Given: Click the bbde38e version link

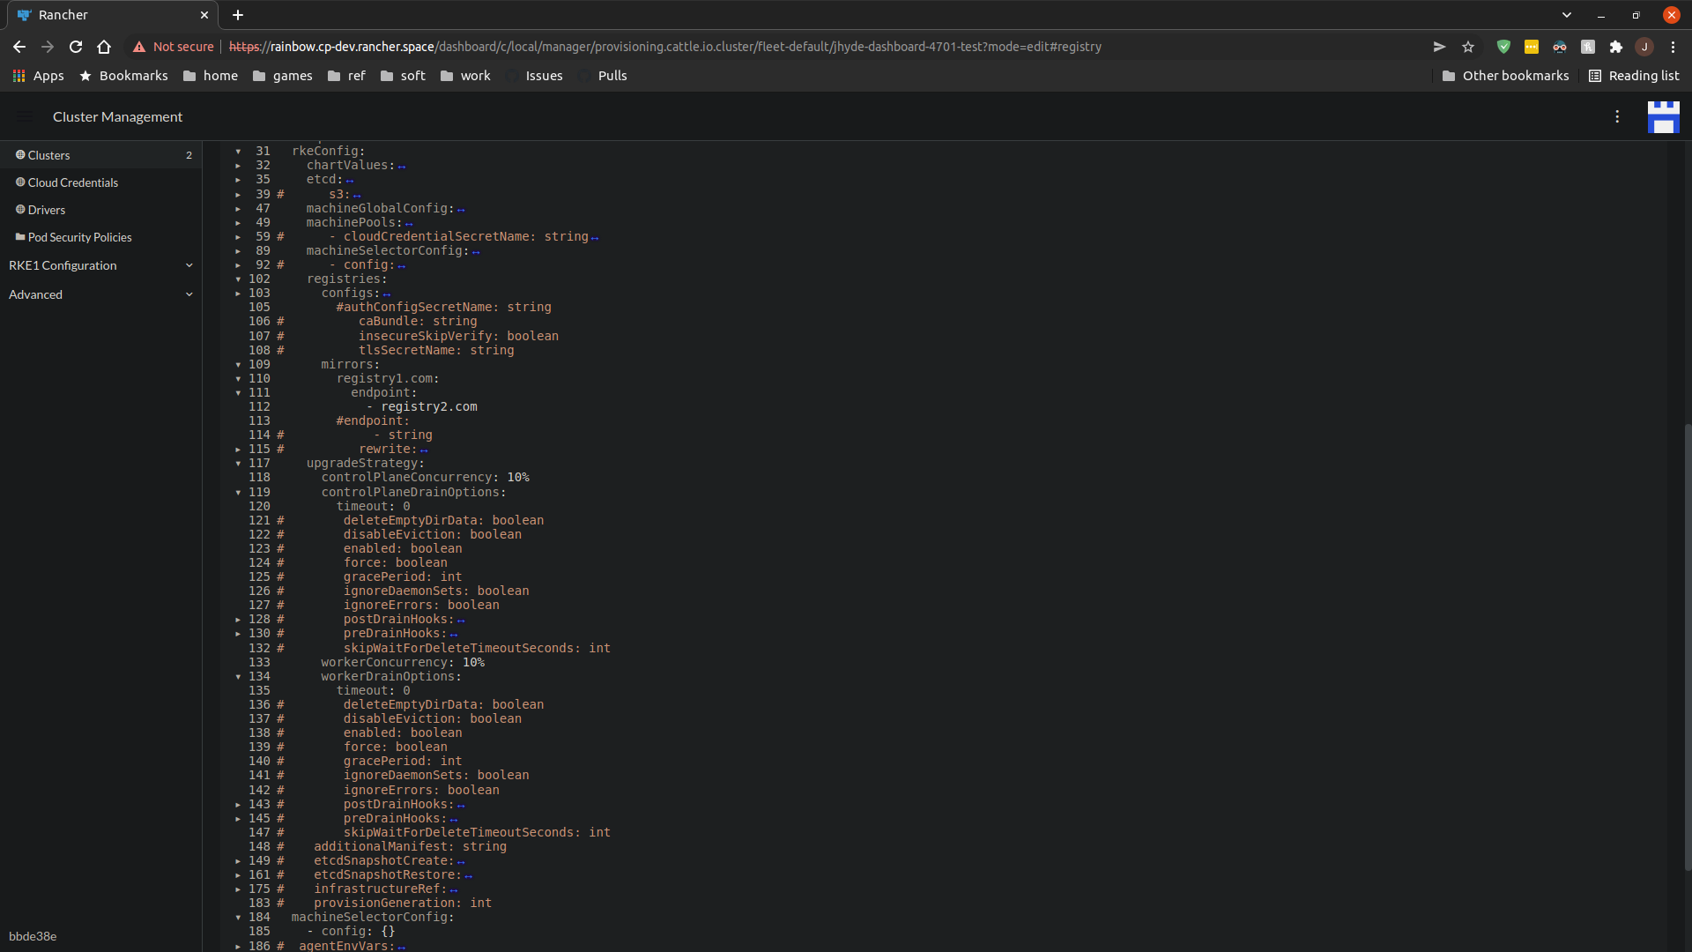Looking at the screenshot, I should point(32,936).
